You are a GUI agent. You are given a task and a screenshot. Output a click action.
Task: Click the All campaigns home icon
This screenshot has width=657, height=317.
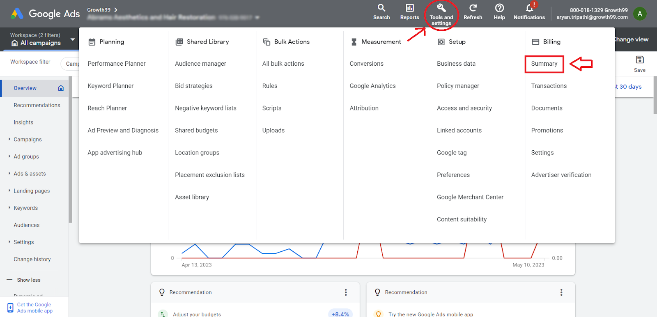point(14,43)
